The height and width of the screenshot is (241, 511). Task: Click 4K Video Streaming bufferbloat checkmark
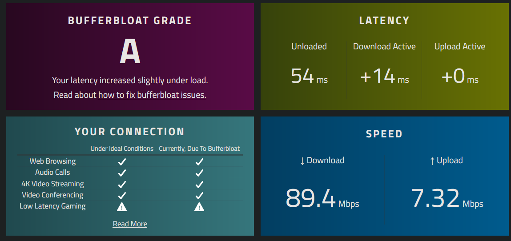[x=199, y=185]
